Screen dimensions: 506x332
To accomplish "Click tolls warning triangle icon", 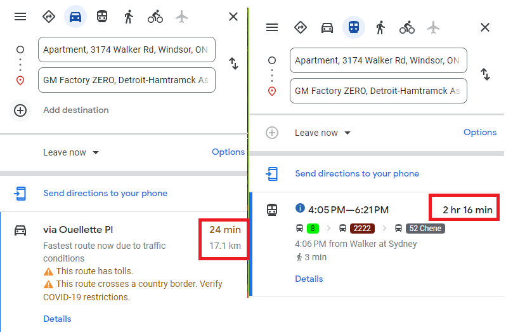I will (x=48, y=272).
